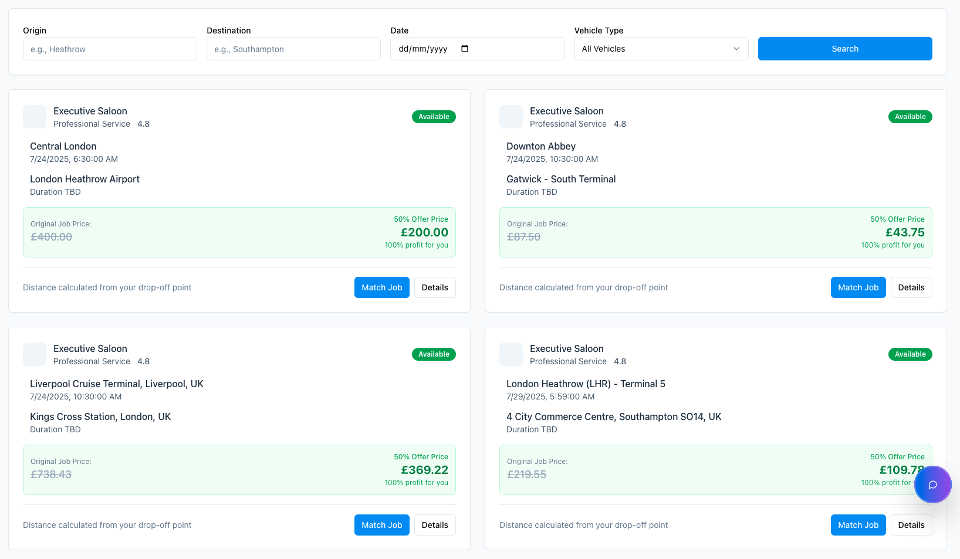Image resolution: width=960 pixels, height=559 pixels.
Task: Open Details for Southampton SO14 job
Action: tap(911, 525)
